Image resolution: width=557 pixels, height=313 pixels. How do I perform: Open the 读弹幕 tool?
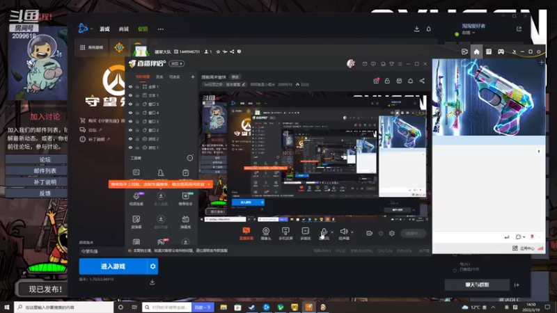coord(136,221)
